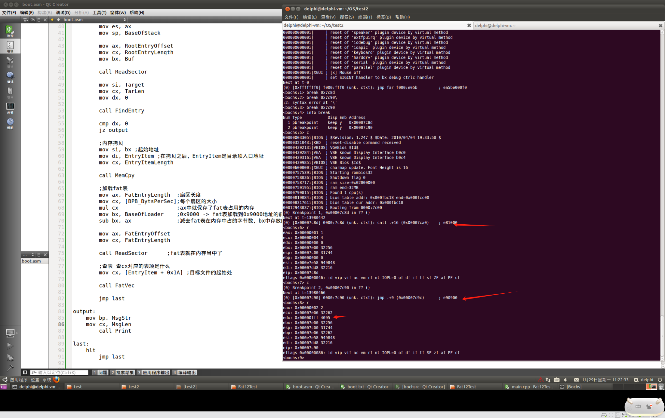Click the green Run arrow button

point(10,346)
